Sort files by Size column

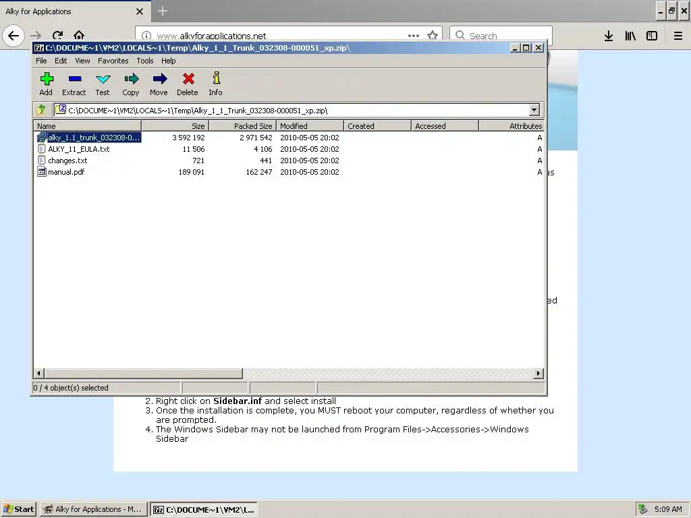(175, 126)
